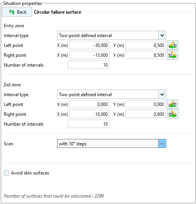This screenshot has height=204, width=196.
Task: Edit Entry zone right point Y field
Action: click(x=145, y=55)
